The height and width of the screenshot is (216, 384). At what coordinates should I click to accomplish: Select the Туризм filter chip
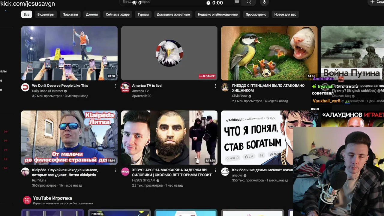click(143, 14)
